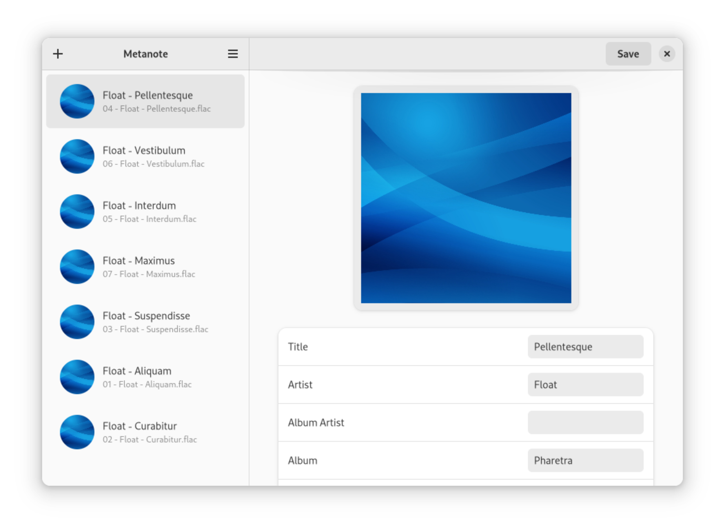
Task: Click the Save button
Action: (628, 54)
